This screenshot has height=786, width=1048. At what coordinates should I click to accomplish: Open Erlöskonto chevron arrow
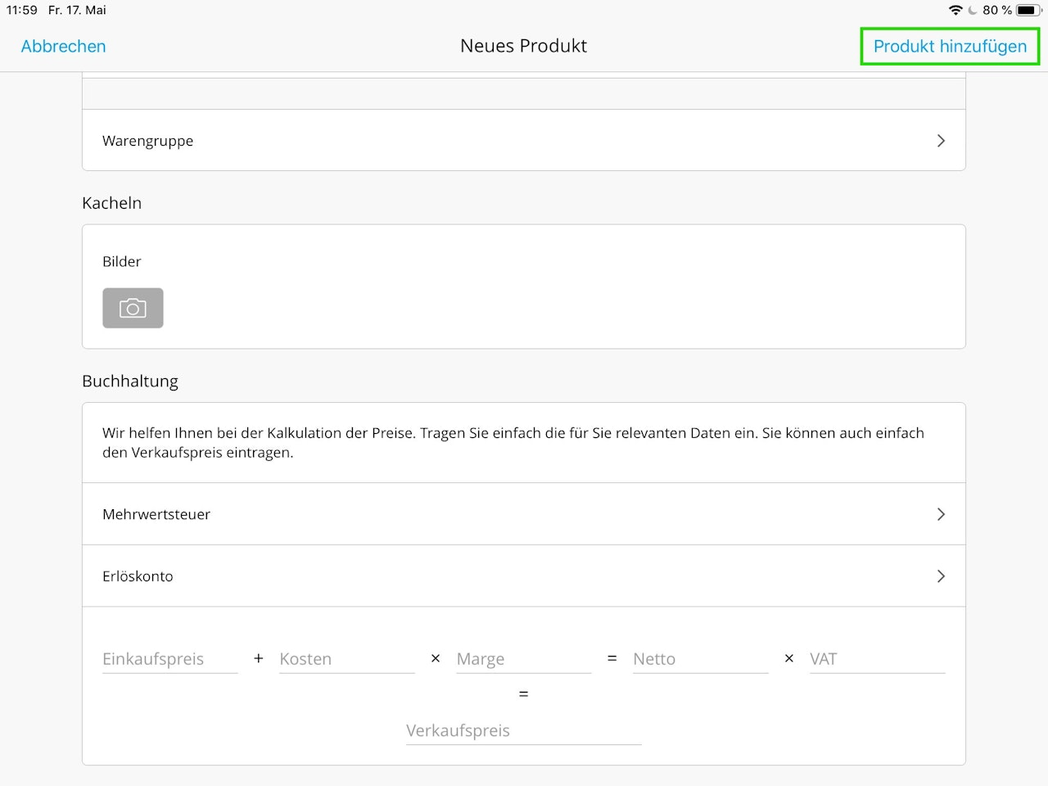[941, 576]
